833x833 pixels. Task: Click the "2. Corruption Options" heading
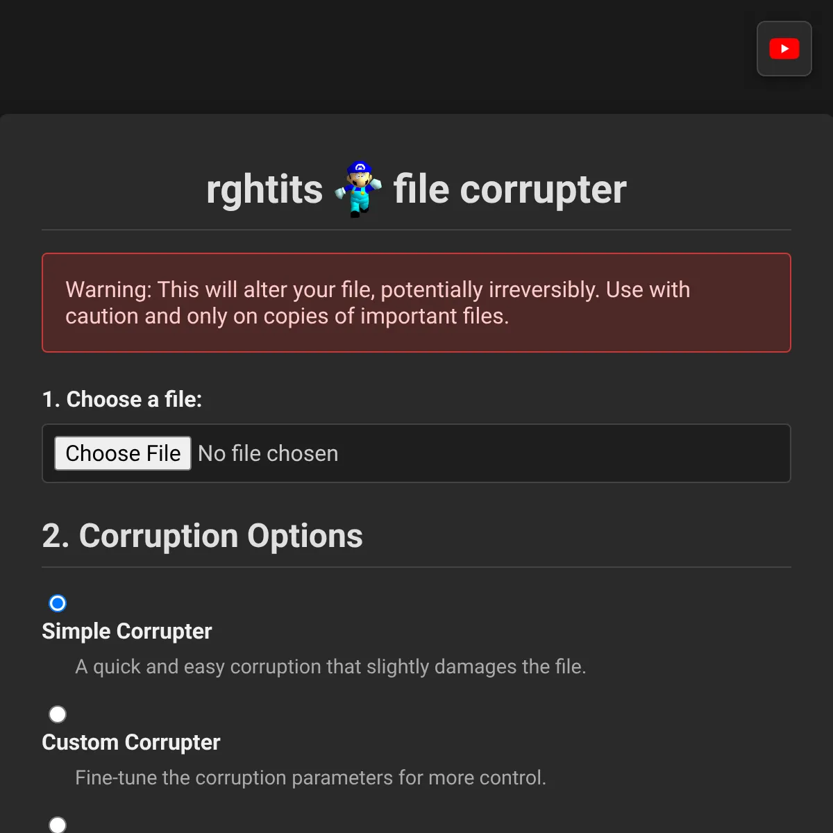pos(202,536)
